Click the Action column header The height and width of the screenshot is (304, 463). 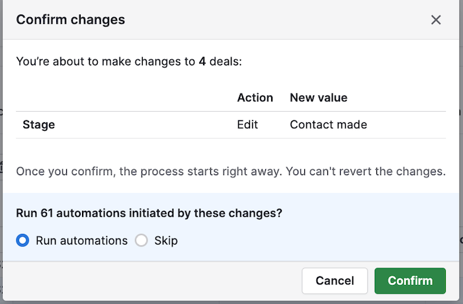[x=255, y=97]
